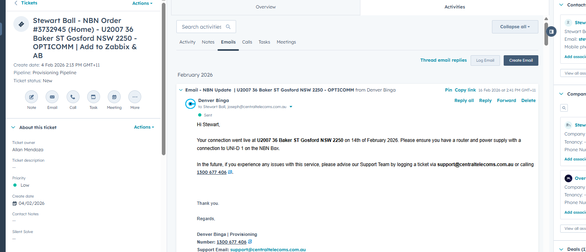Open the Task icon button
This screenshot has width=586, height=252.
tap(93, 97)
